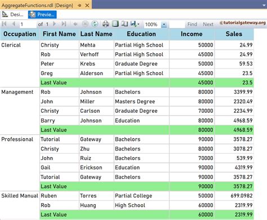Toggle print layout view icon
Image resolution: width=267 pixels, height=220 pixels.
click(115, 24)
